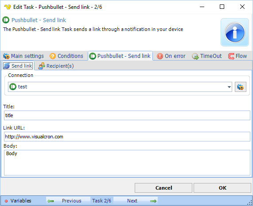The image size is (253, 206).
Task: Switch to the Recipient(s) sub-tab
Action: pyautogui.click(x=56, y=66)
